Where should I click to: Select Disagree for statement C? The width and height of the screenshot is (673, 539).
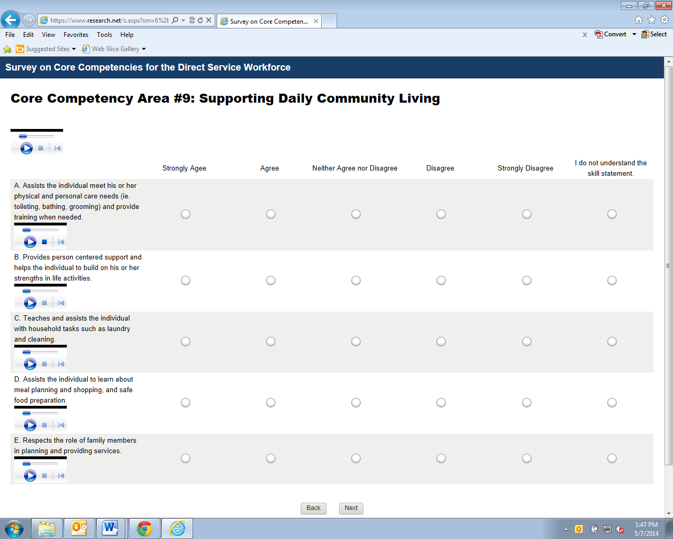(441, 342)
